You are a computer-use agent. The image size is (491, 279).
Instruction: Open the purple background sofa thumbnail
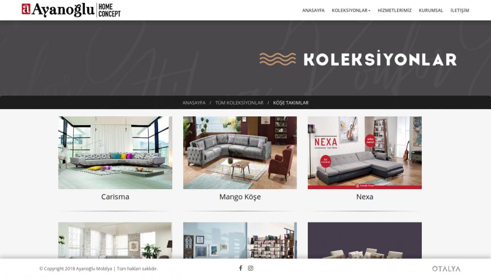365,241
